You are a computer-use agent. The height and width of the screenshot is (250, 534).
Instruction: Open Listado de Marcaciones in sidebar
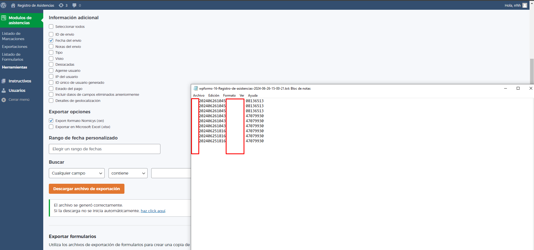click(x=13, y=36)
